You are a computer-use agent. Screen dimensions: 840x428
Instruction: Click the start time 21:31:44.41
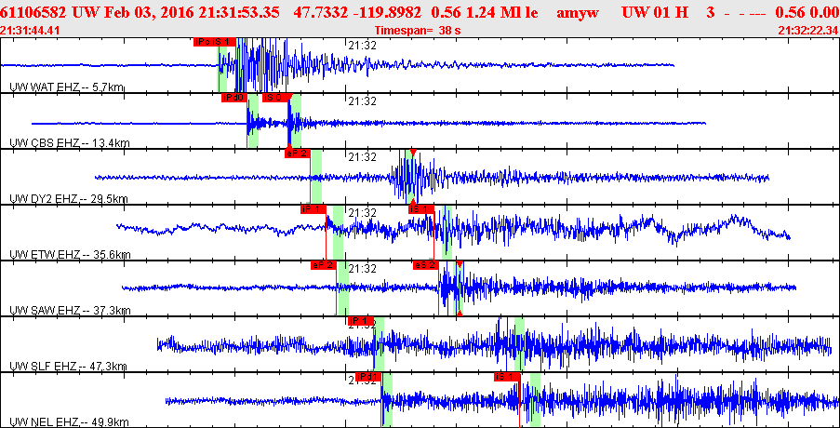click(x=31, y=31)
